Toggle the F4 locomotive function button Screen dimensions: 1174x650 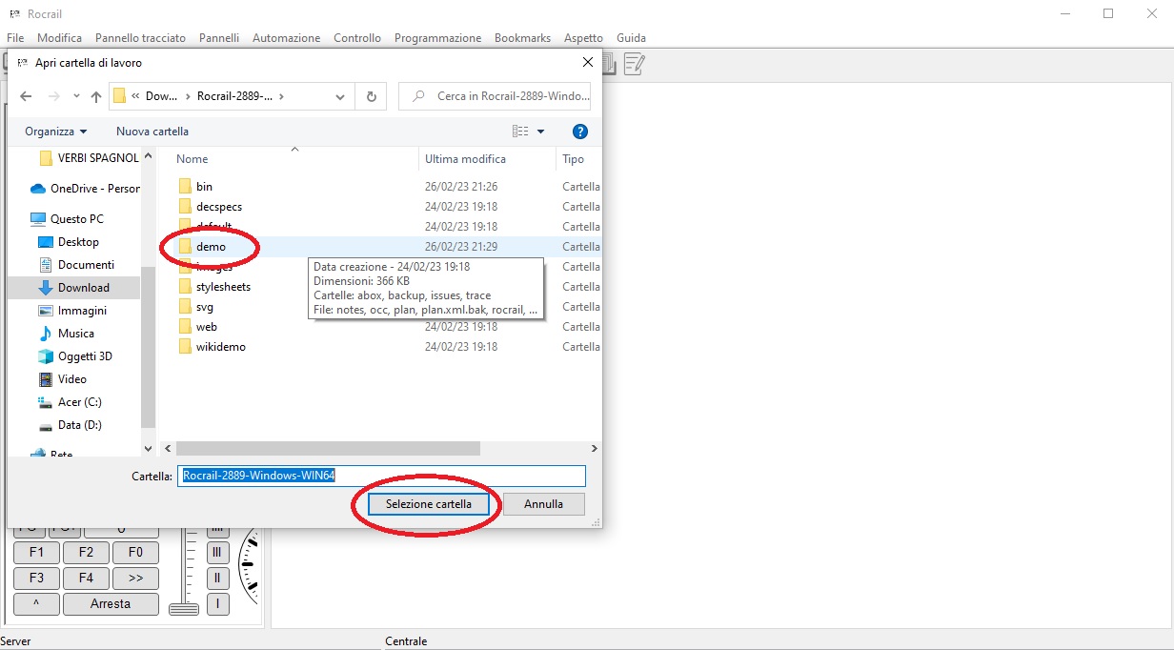point(86,578)
